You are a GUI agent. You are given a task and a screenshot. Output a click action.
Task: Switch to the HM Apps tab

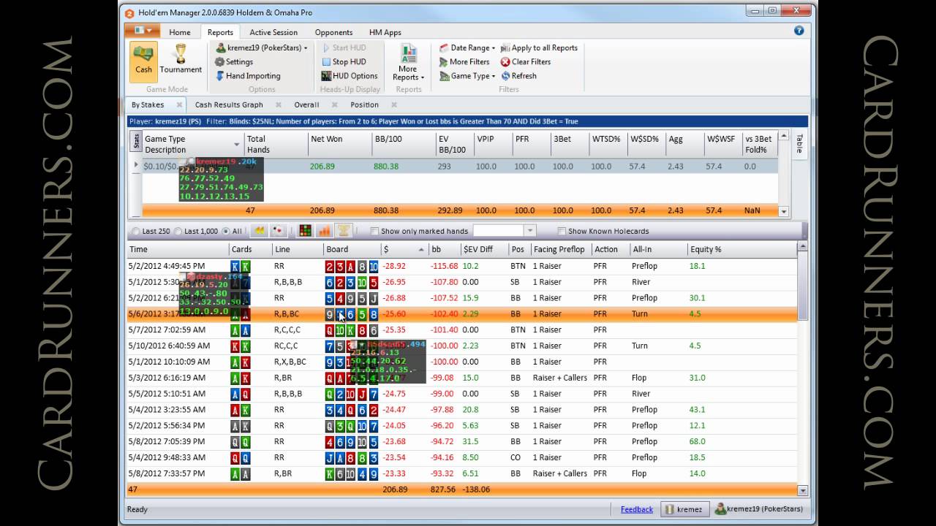pyautogui.click(x=385, y=32)
